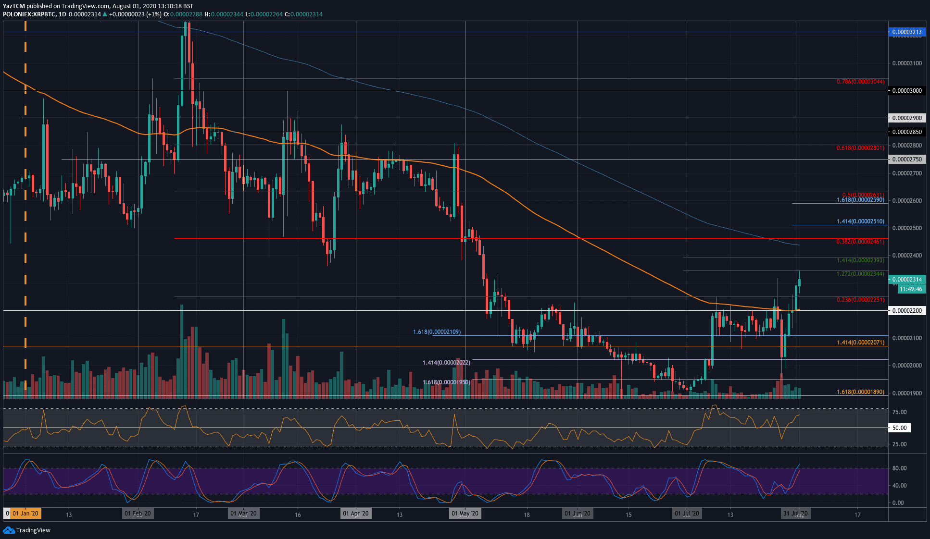
Task: Click the date label 13 after January
Action: 69,514
